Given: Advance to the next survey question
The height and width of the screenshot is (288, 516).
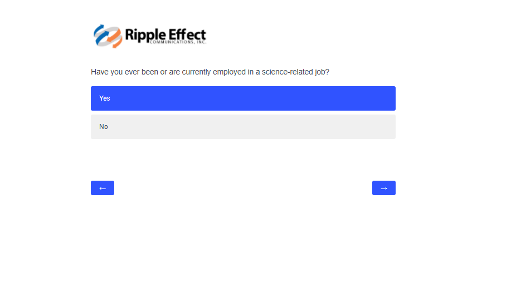Looking at the screenshot, I should (x=383, y=188).
